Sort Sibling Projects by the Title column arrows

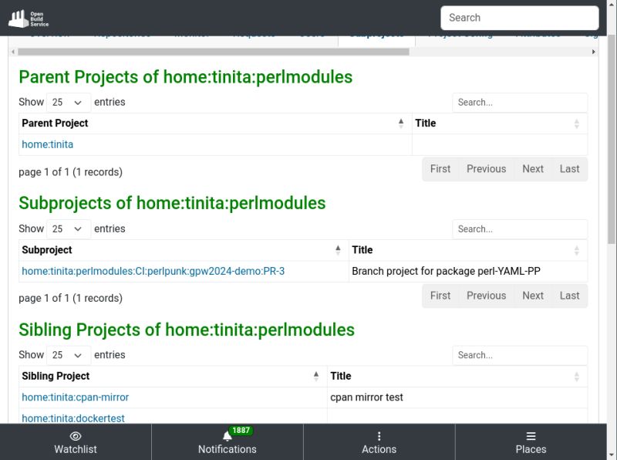[576, 376]
